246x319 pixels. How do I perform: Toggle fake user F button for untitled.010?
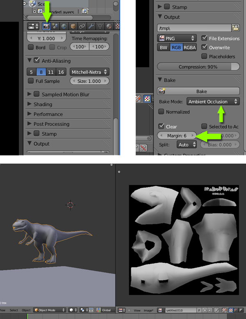(199, 310)
